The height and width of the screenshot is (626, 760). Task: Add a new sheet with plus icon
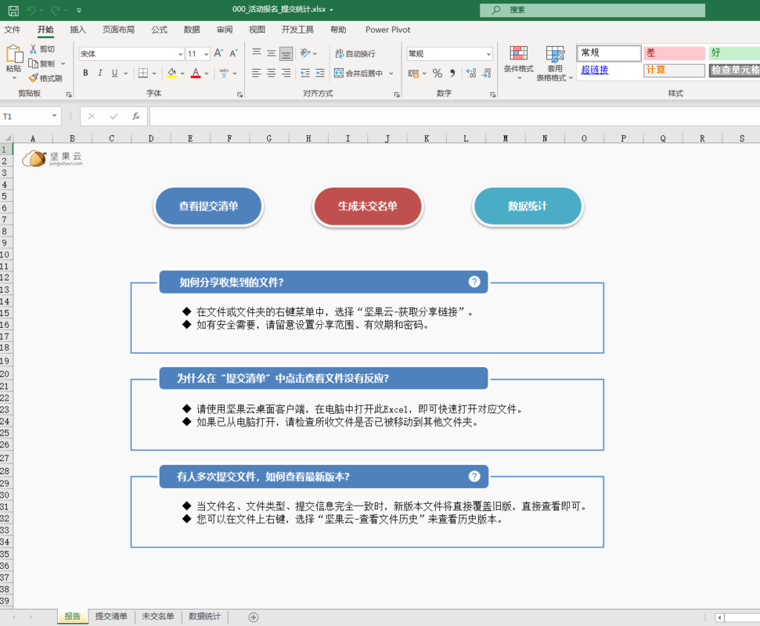pyautogui.click(x=253, y=617)
